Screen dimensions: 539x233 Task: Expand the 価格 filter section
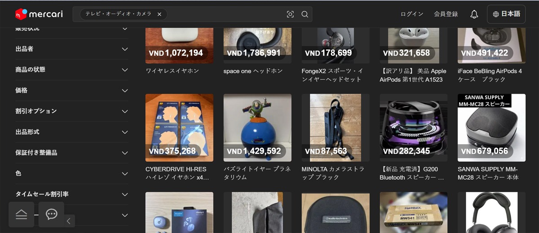[x=72, y=91]
